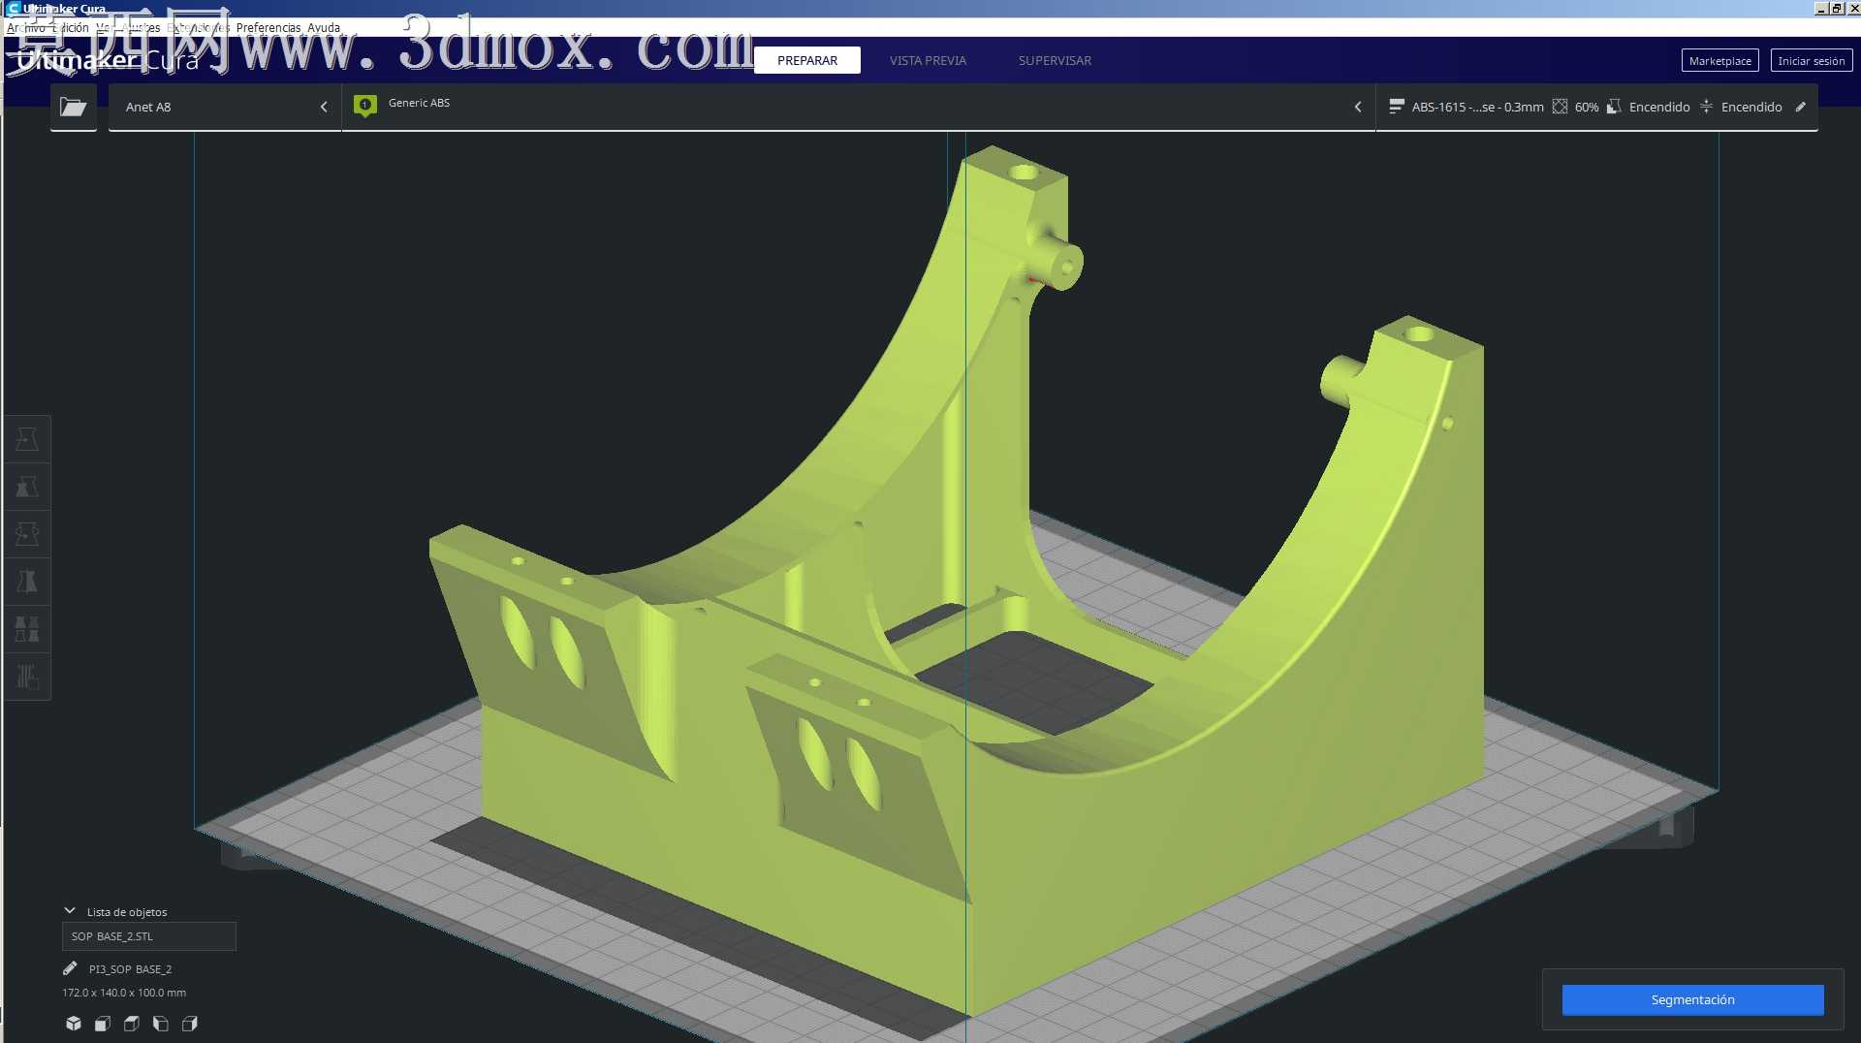Click the adhesion icon beside second Encendido

pyautogui.click(x=1706, y=107)
